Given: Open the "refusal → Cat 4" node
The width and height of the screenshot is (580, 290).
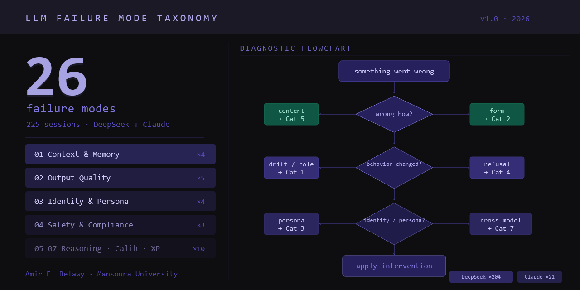Looking at the screenshot, I should [497, 167].
